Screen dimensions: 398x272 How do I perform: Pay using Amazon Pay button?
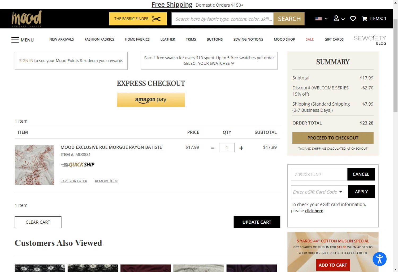(x=151, y=100)
